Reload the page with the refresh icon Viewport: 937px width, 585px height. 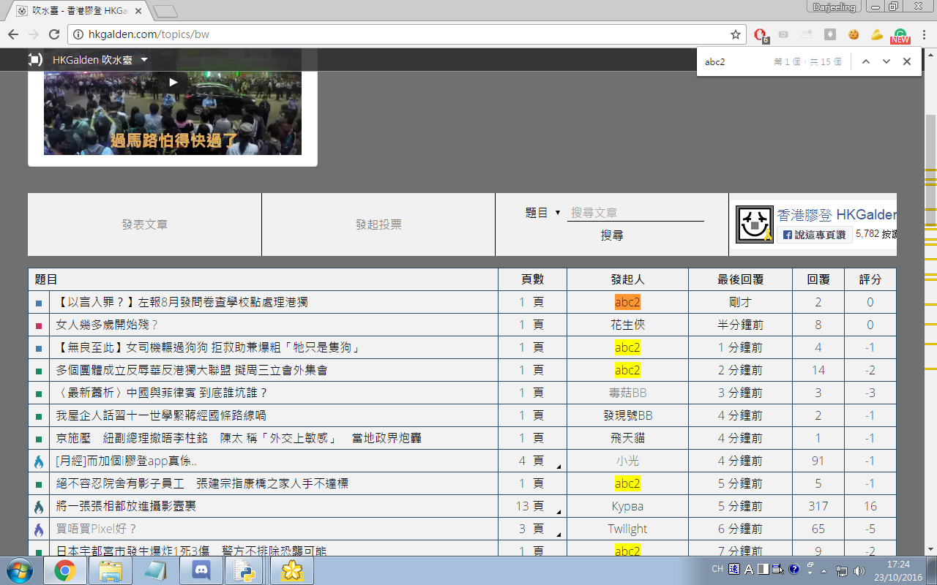click(53, 34)
